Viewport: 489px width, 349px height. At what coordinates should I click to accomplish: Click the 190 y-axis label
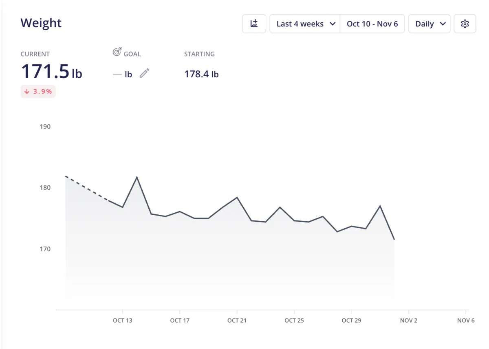(x=45, y=127)
